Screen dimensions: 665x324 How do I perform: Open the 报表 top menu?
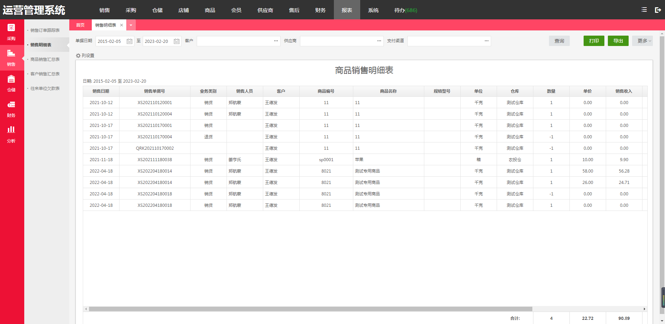click(347, 10)
